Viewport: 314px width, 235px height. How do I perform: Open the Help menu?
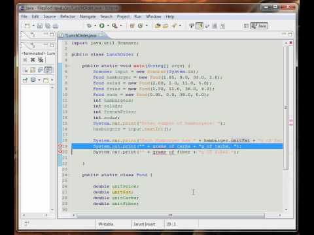[170, 16]
